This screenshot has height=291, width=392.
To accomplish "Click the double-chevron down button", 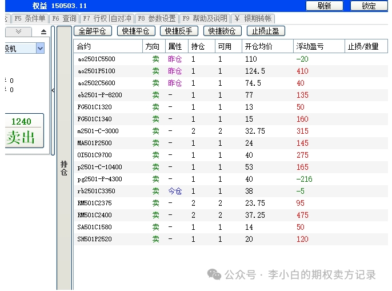I will [x=18, y=31].
